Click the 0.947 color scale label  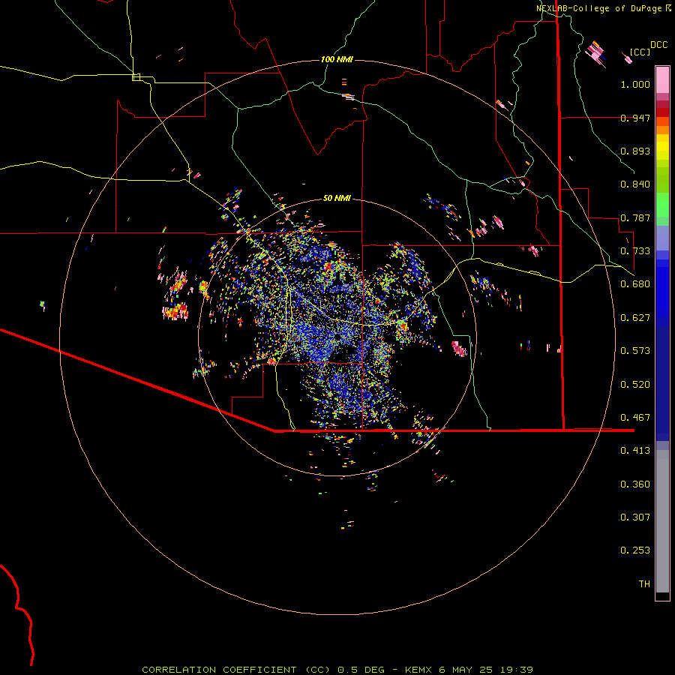[x=635, y=118]
